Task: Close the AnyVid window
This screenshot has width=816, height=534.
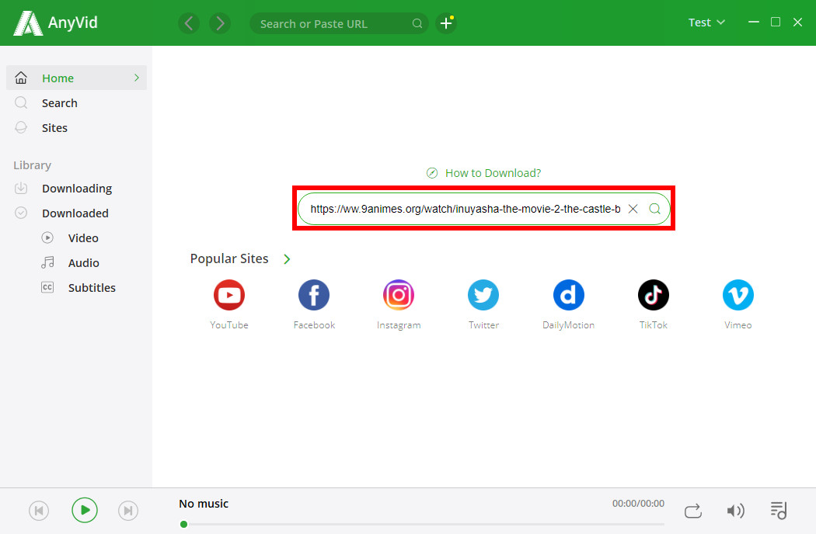Action: [797, 22]
